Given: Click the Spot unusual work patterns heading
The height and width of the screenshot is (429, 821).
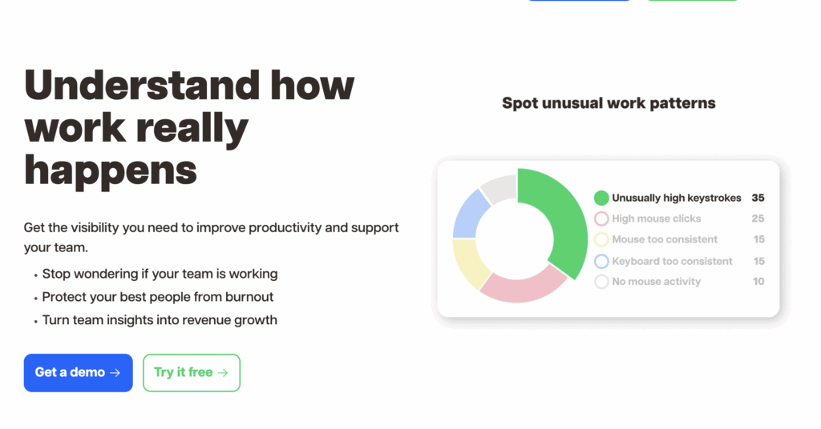Looking at the screenshot, I should pos(609,103).
